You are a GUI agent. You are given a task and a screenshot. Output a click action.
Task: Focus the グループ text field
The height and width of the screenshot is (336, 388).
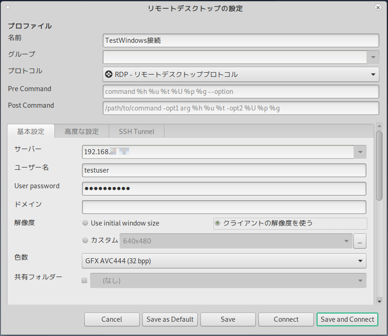(x=235, y=57)
